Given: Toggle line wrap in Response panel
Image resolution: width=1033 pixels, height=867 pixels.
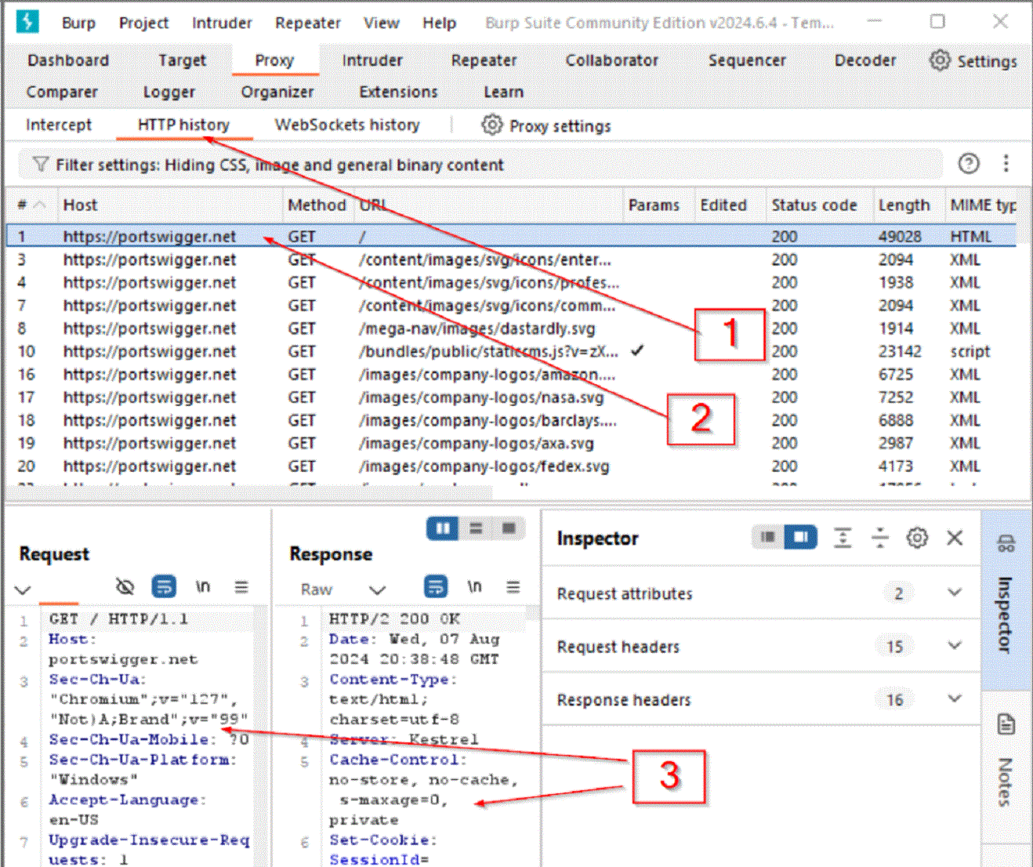Looking at the screenshot, I should click(436, 586).
